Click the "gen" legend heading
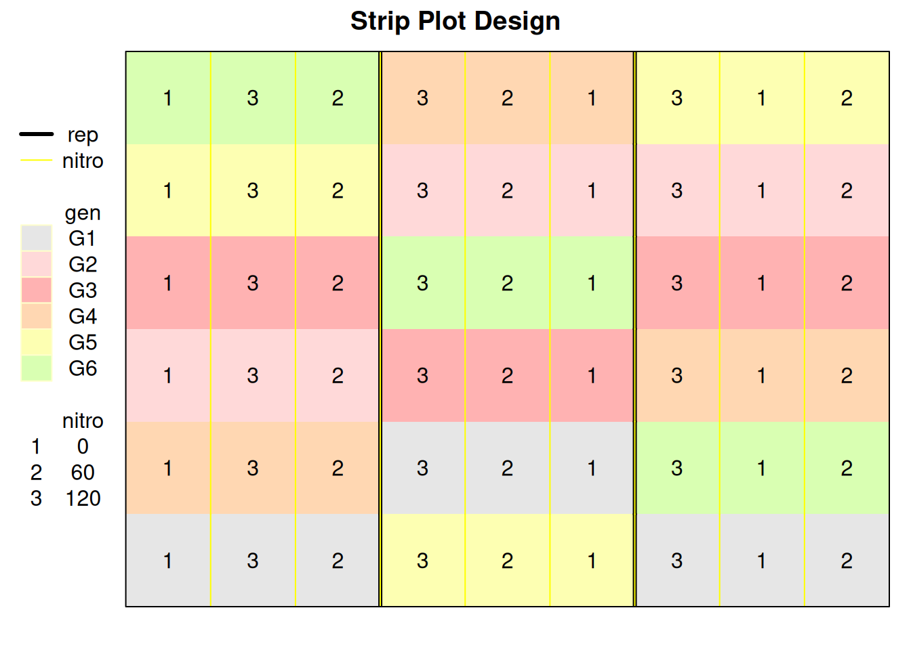Viewport: 911px width, 650px height. [83, 213]
